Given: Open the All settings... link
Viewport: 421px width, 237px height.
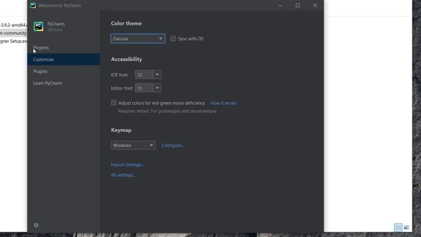Looking at the screenshot, I should click(x=123, y=175).
